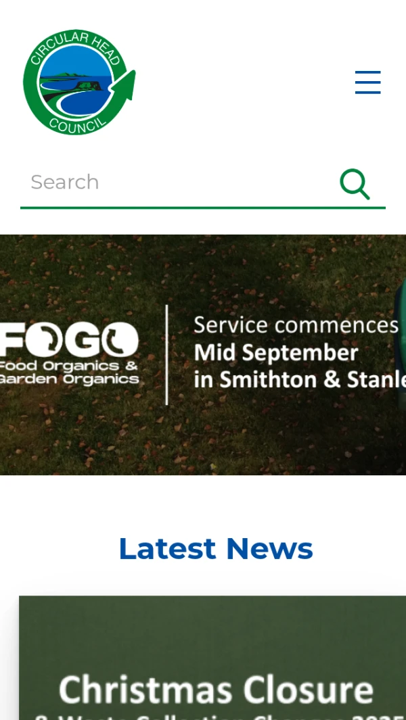Click the green magnifying glass search icon
This screenshot has height=720, width=406.
pos(355,184)
